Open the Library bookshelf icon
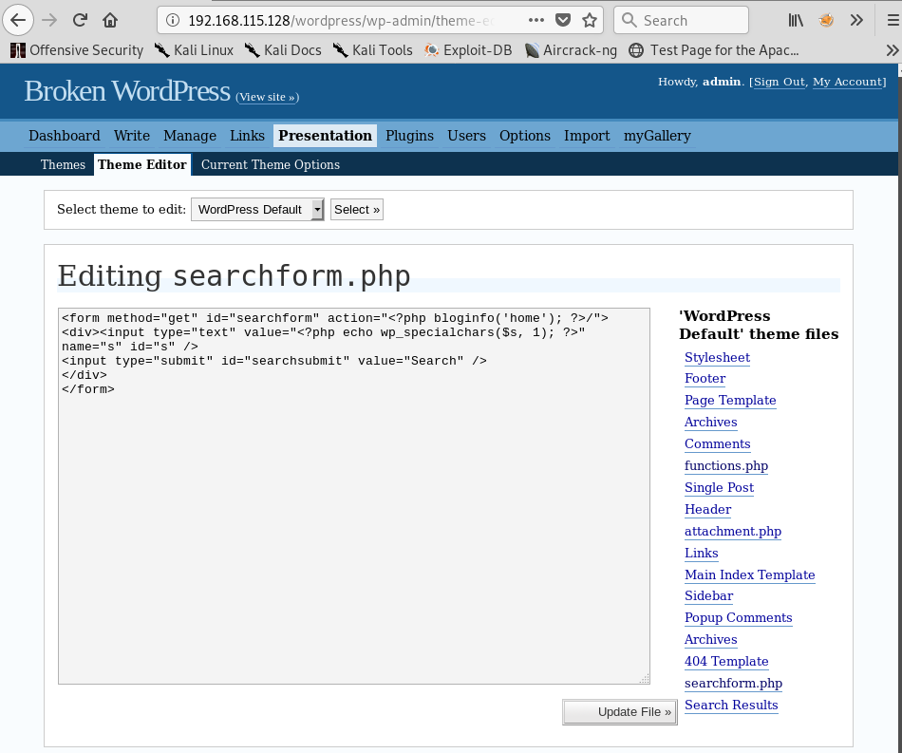 (x=796, y=20)
